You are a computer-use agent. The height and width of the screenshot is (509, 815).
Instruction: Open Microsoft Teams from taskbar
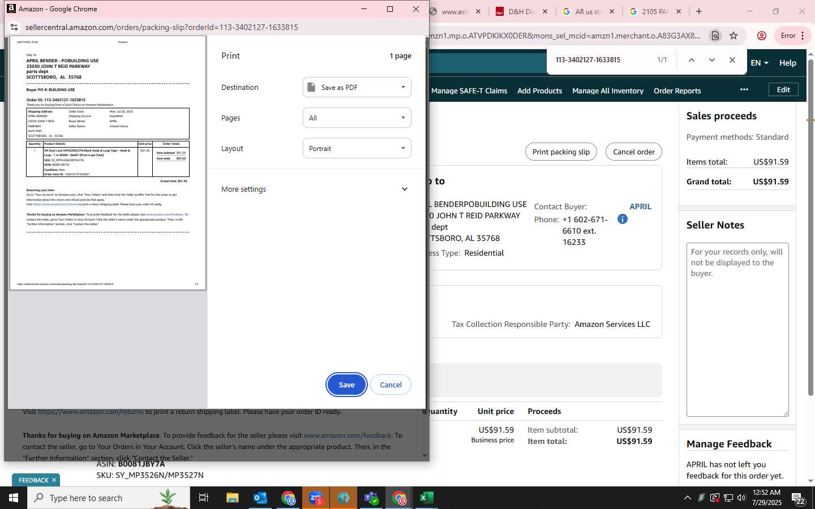point(371,498)
